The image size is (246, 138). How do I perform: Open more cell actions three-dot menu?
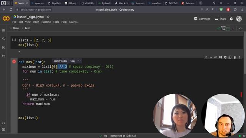239,57
